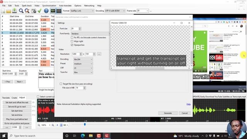
Task: Click the New subtitle toolbar icon
Action: point(3,11)
